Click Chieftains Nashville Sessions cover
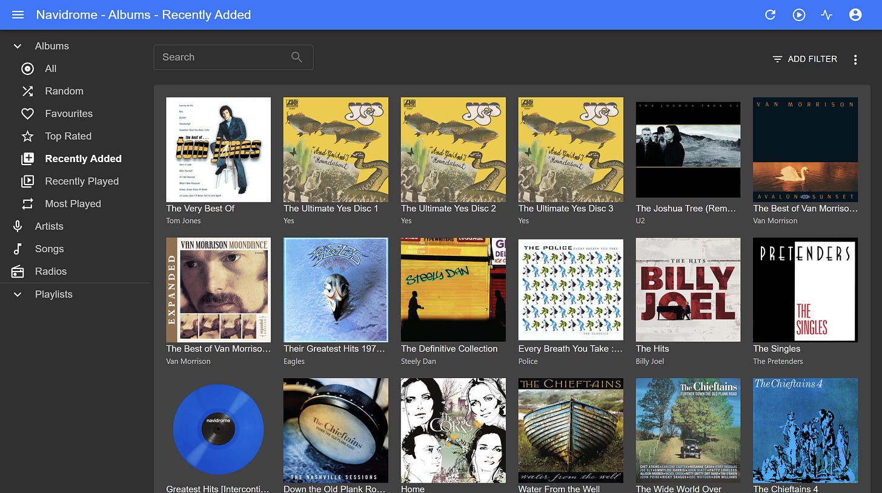 (336, 430)
